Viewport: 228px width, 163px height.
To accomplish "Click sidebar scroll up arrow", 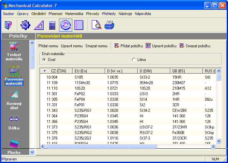I will click(32, 43).
